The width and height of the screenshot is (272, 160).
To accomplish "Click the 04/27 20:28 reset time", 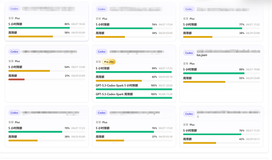I will pos(166,85).
